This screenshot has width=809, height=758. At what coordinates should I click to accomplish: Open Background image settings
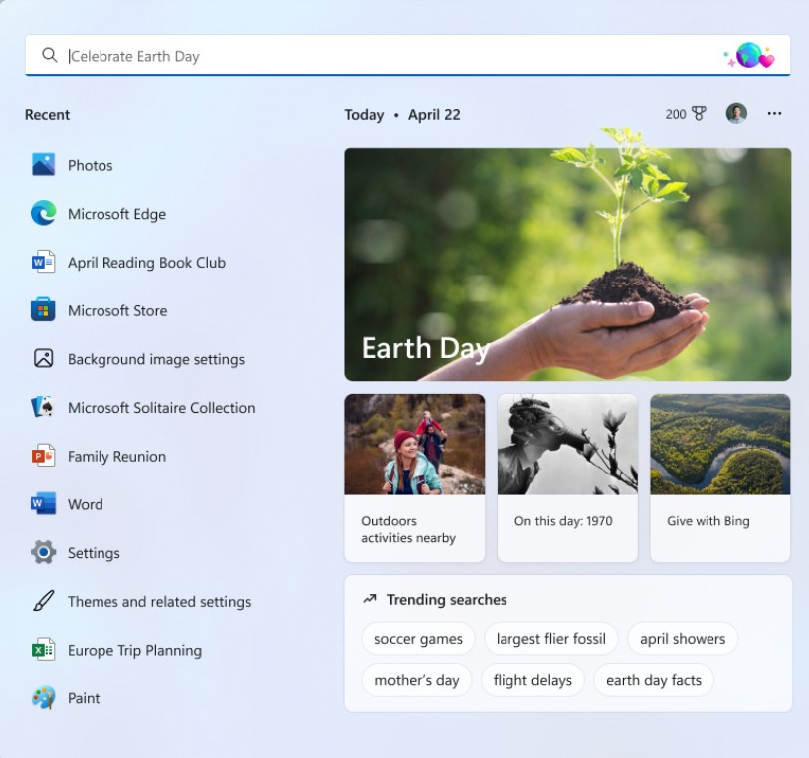(x=42, y=359)
